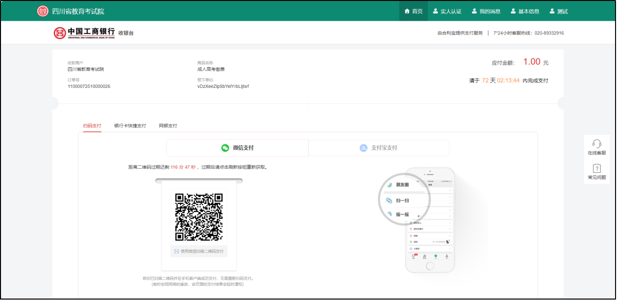
Task: Select the 扫码支付 tab
Action: (x=92, y=126)
